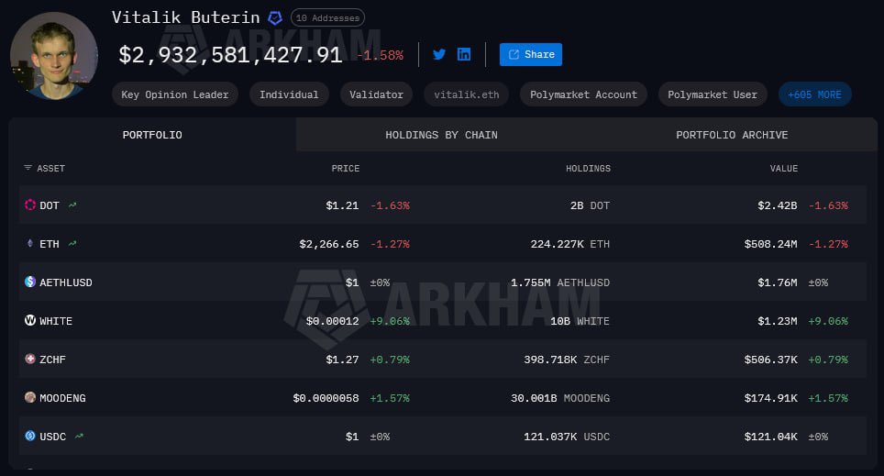The width and height of the screenshot is (884, 476).
Task: Open the USDC price chart trend icon
Action: click(x=79, y=436)
